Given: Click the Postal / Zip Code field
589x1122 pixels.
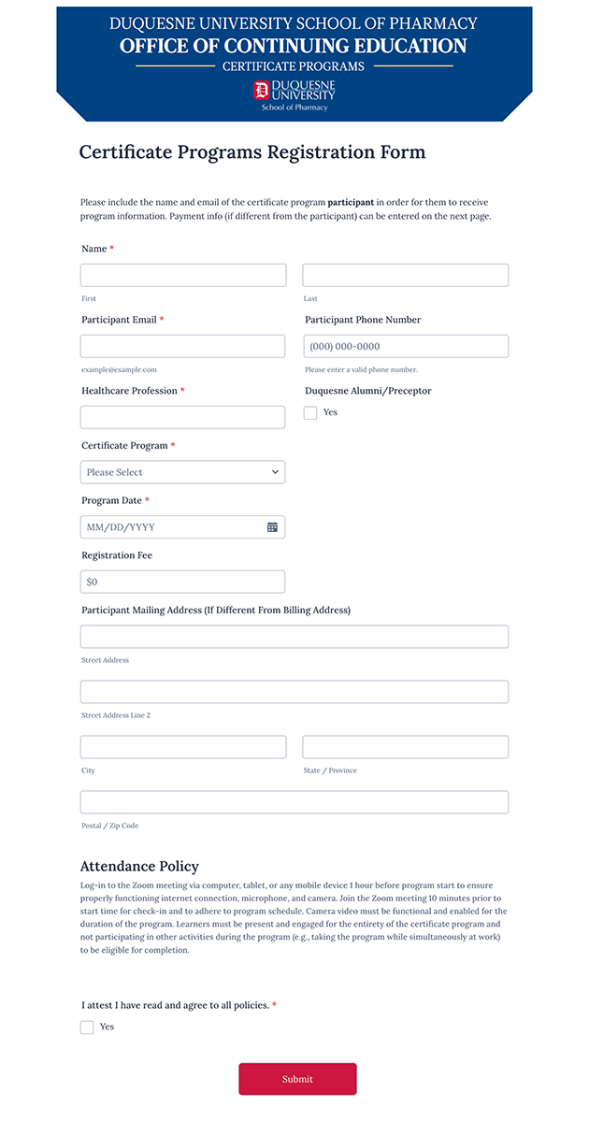Looking at the screenshot, I should point(294,802).
